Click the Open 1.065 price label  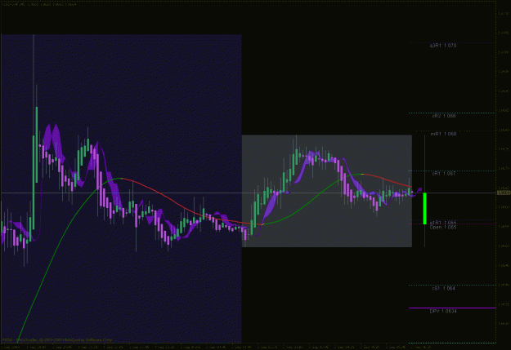coord(443,227)
